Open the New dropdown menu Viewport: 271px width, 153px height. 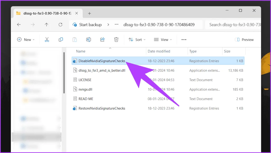tap(26, 40)
